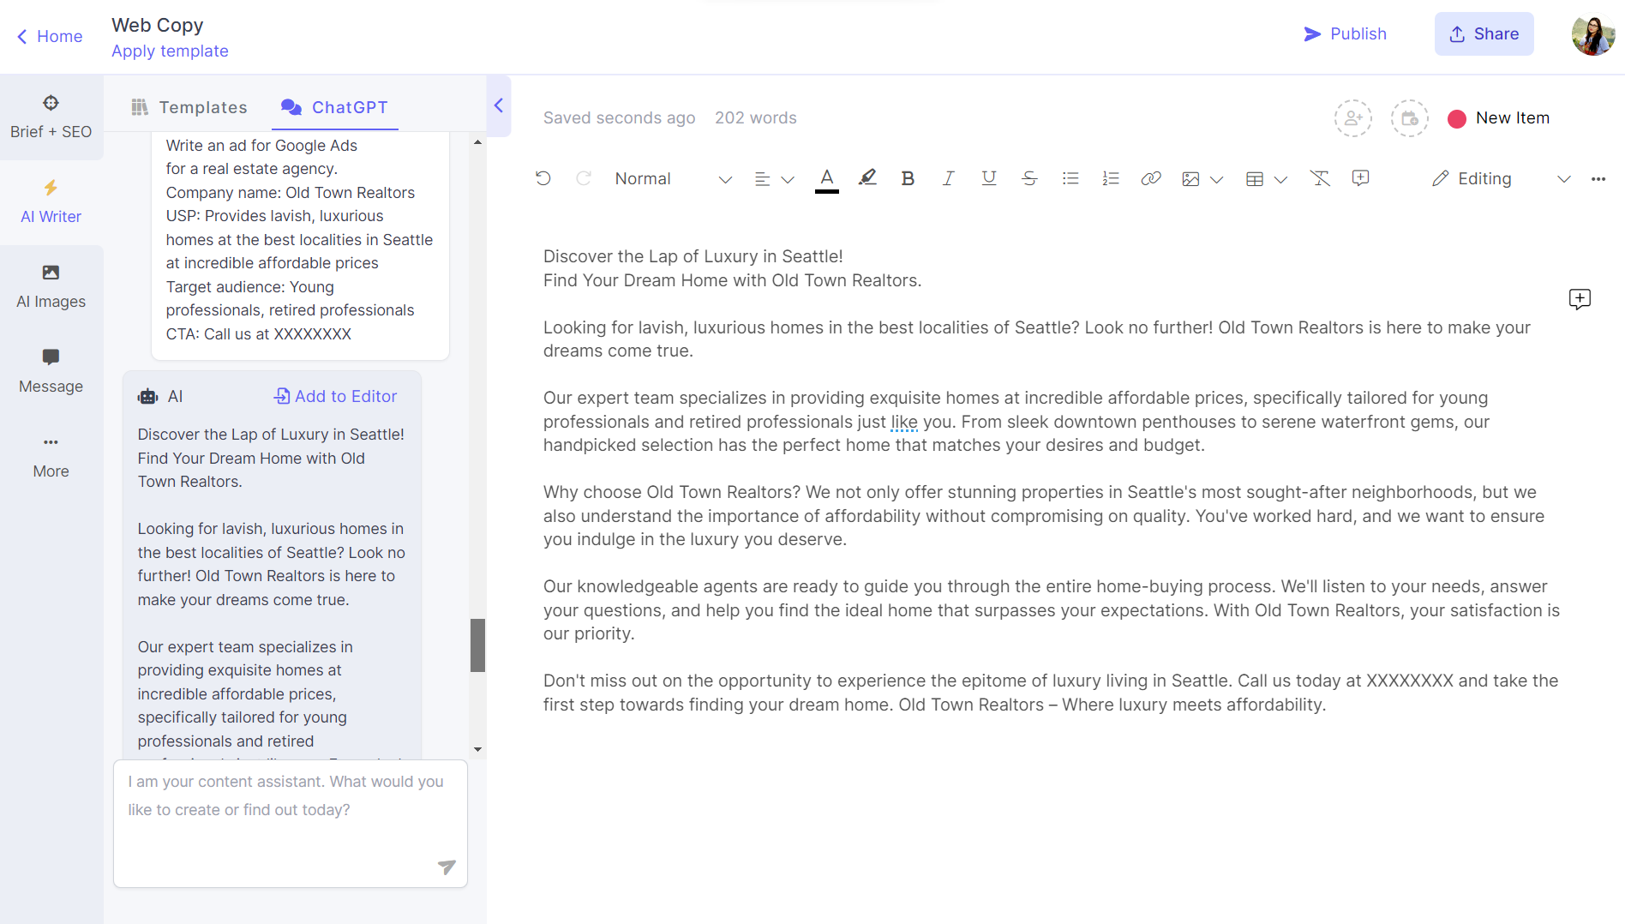The image size is (1625, 924).
Task: Toggle italic formatting
Action: 948,178
